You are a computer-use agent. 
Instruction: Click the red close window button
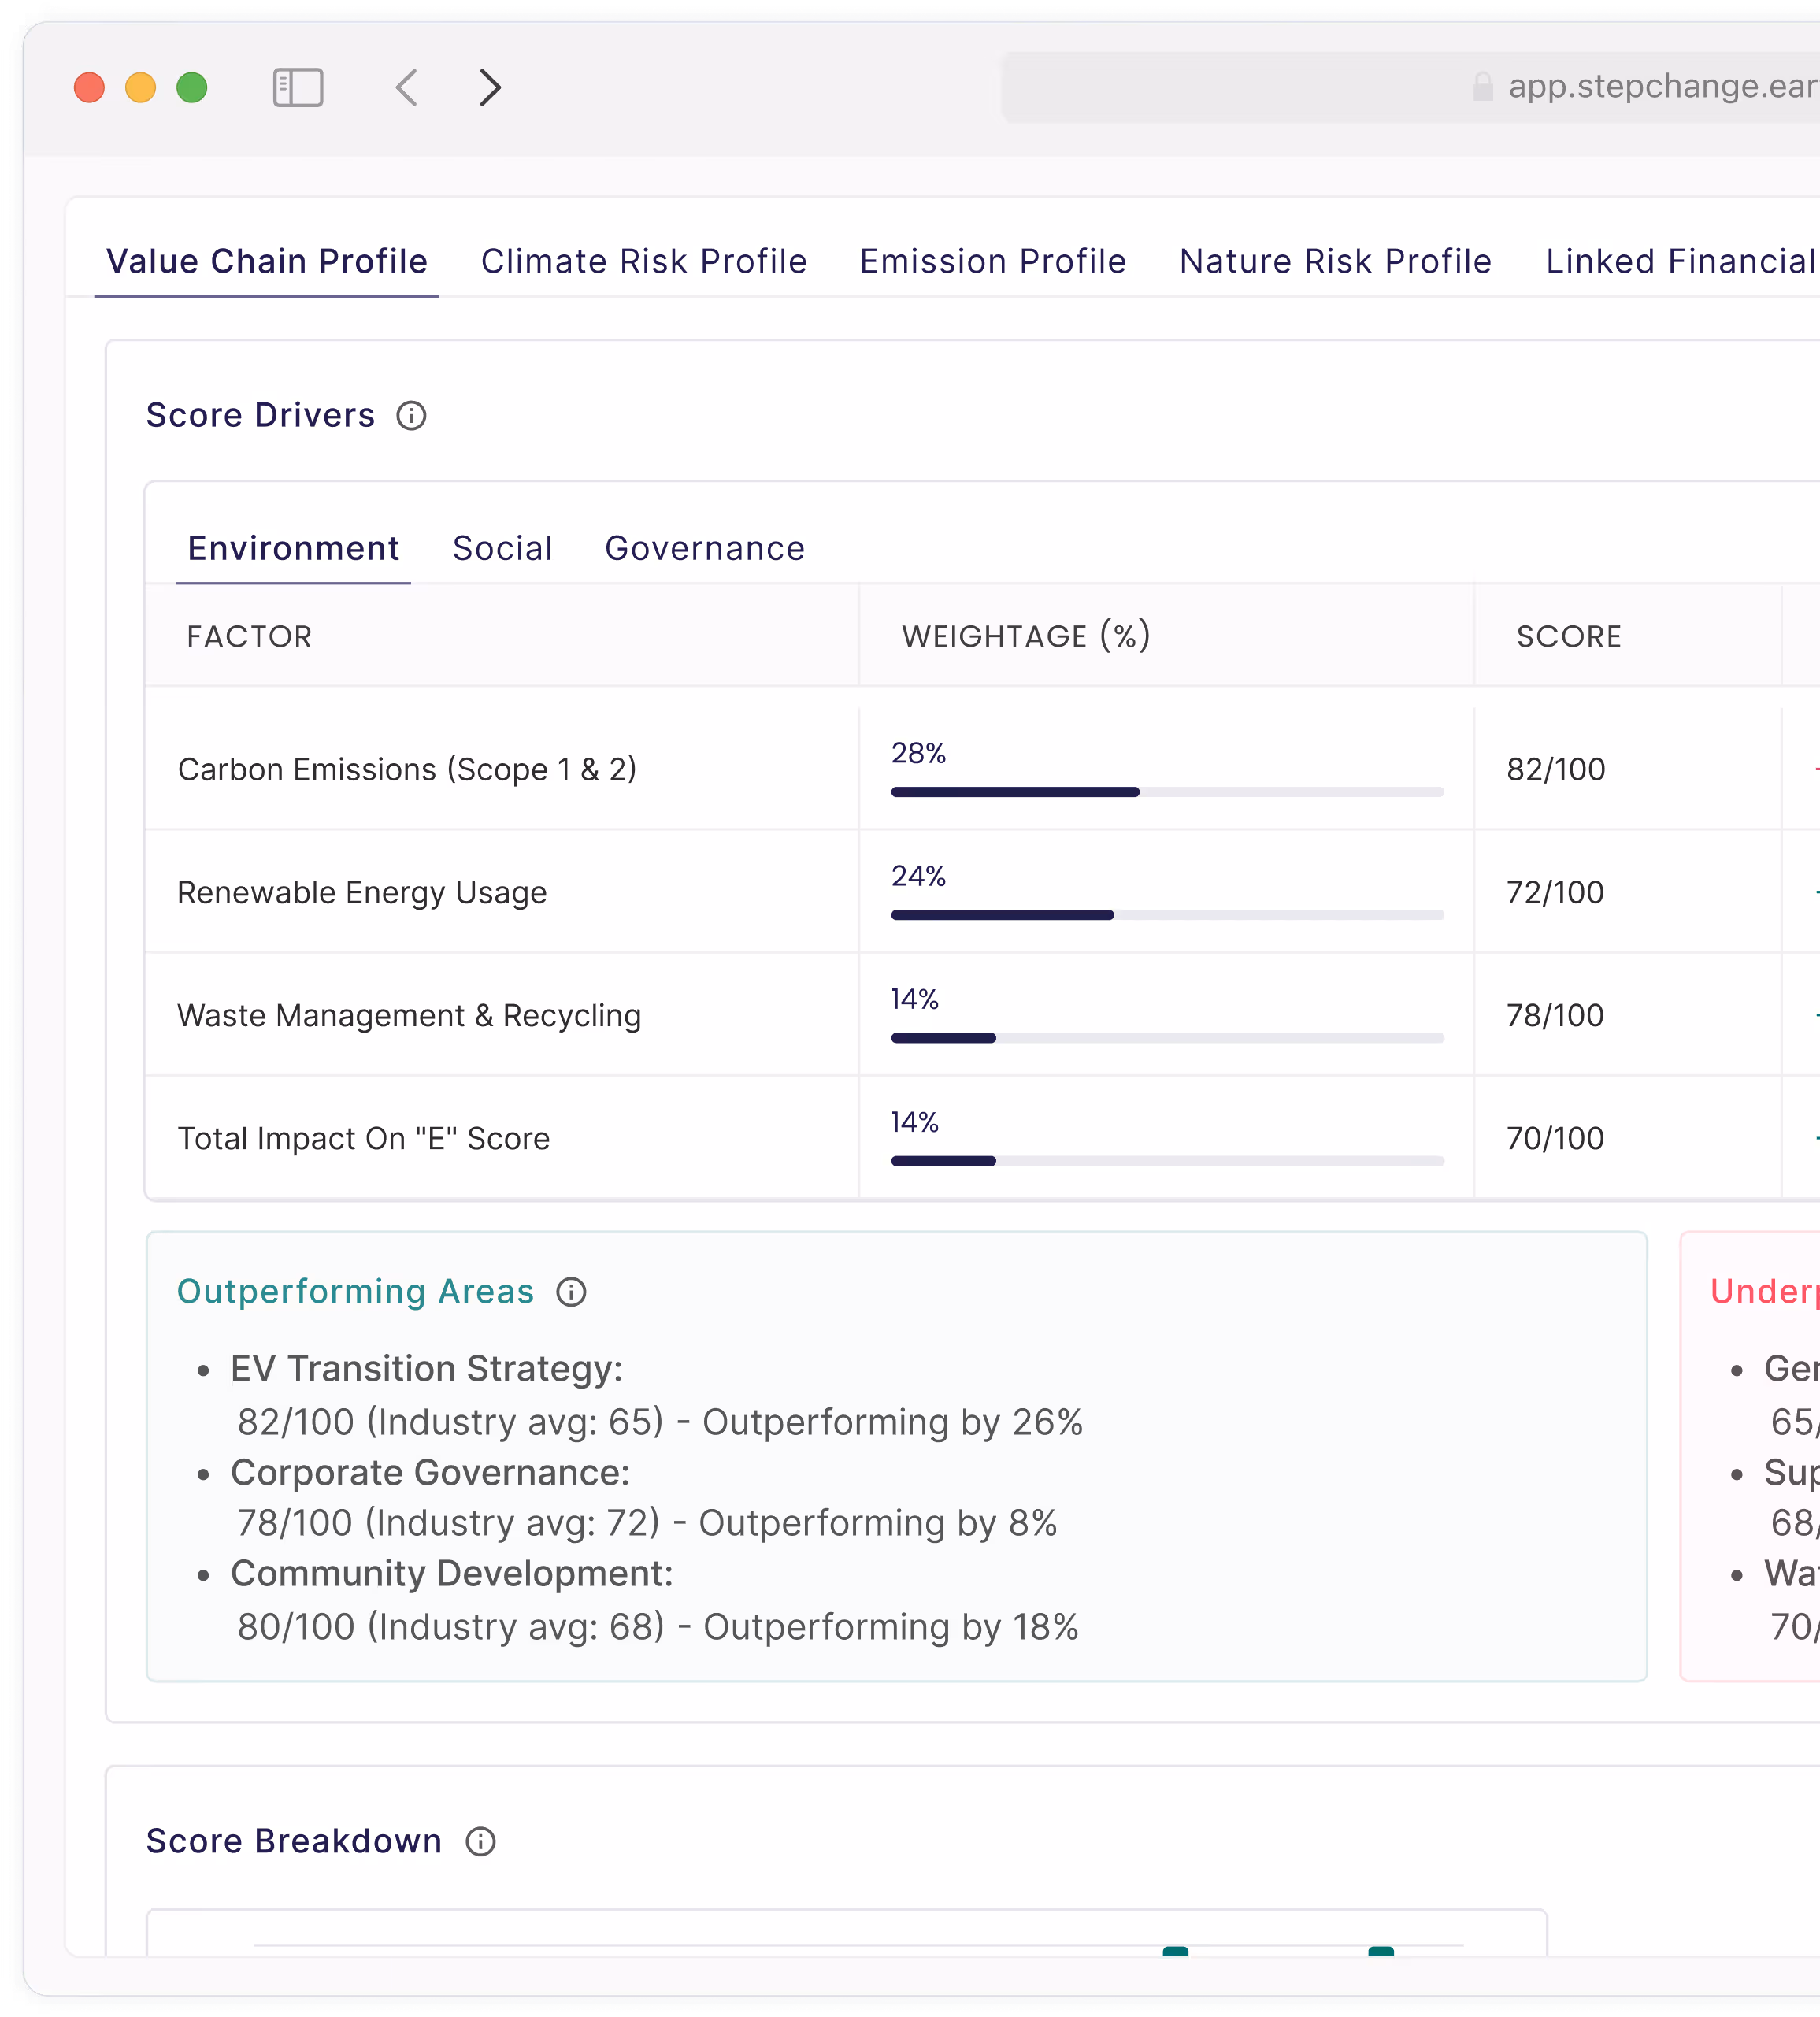pos(90,88)
